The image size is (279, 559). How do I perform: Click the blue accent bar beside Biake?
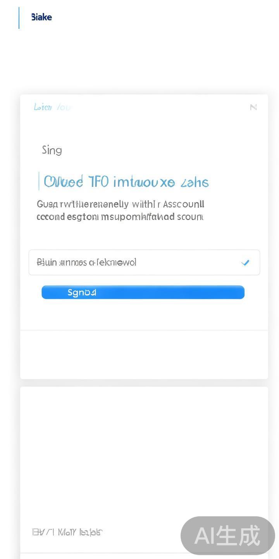pos(19,18)
